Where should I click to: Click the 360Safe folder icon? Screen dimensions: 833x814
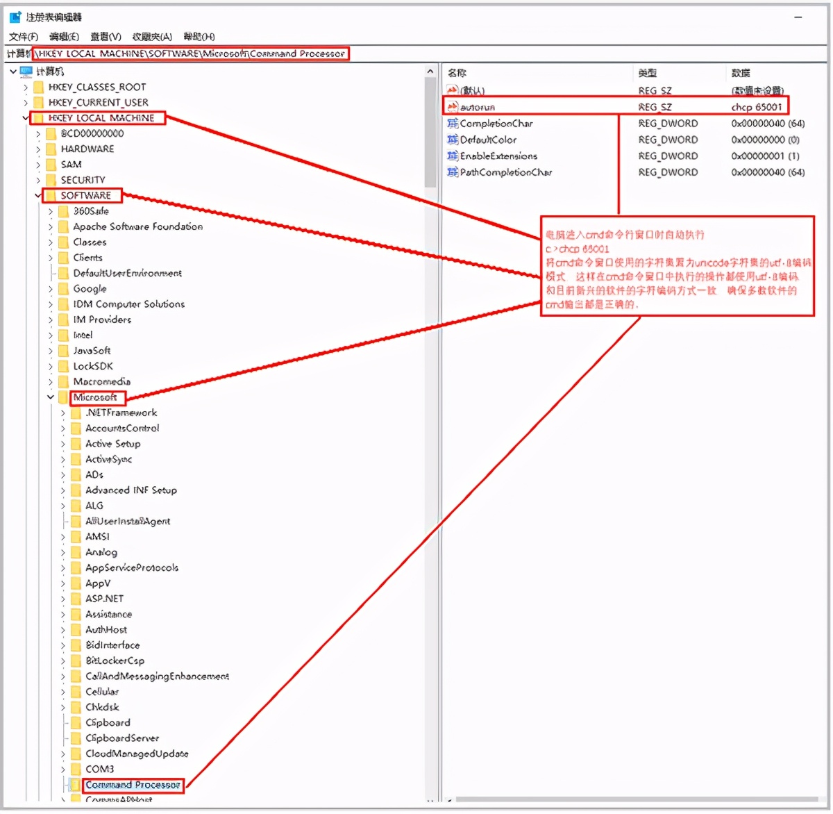click(63, 211)
